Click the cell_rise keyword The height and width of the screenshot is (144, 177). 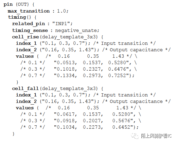click(x=25, y=37)
